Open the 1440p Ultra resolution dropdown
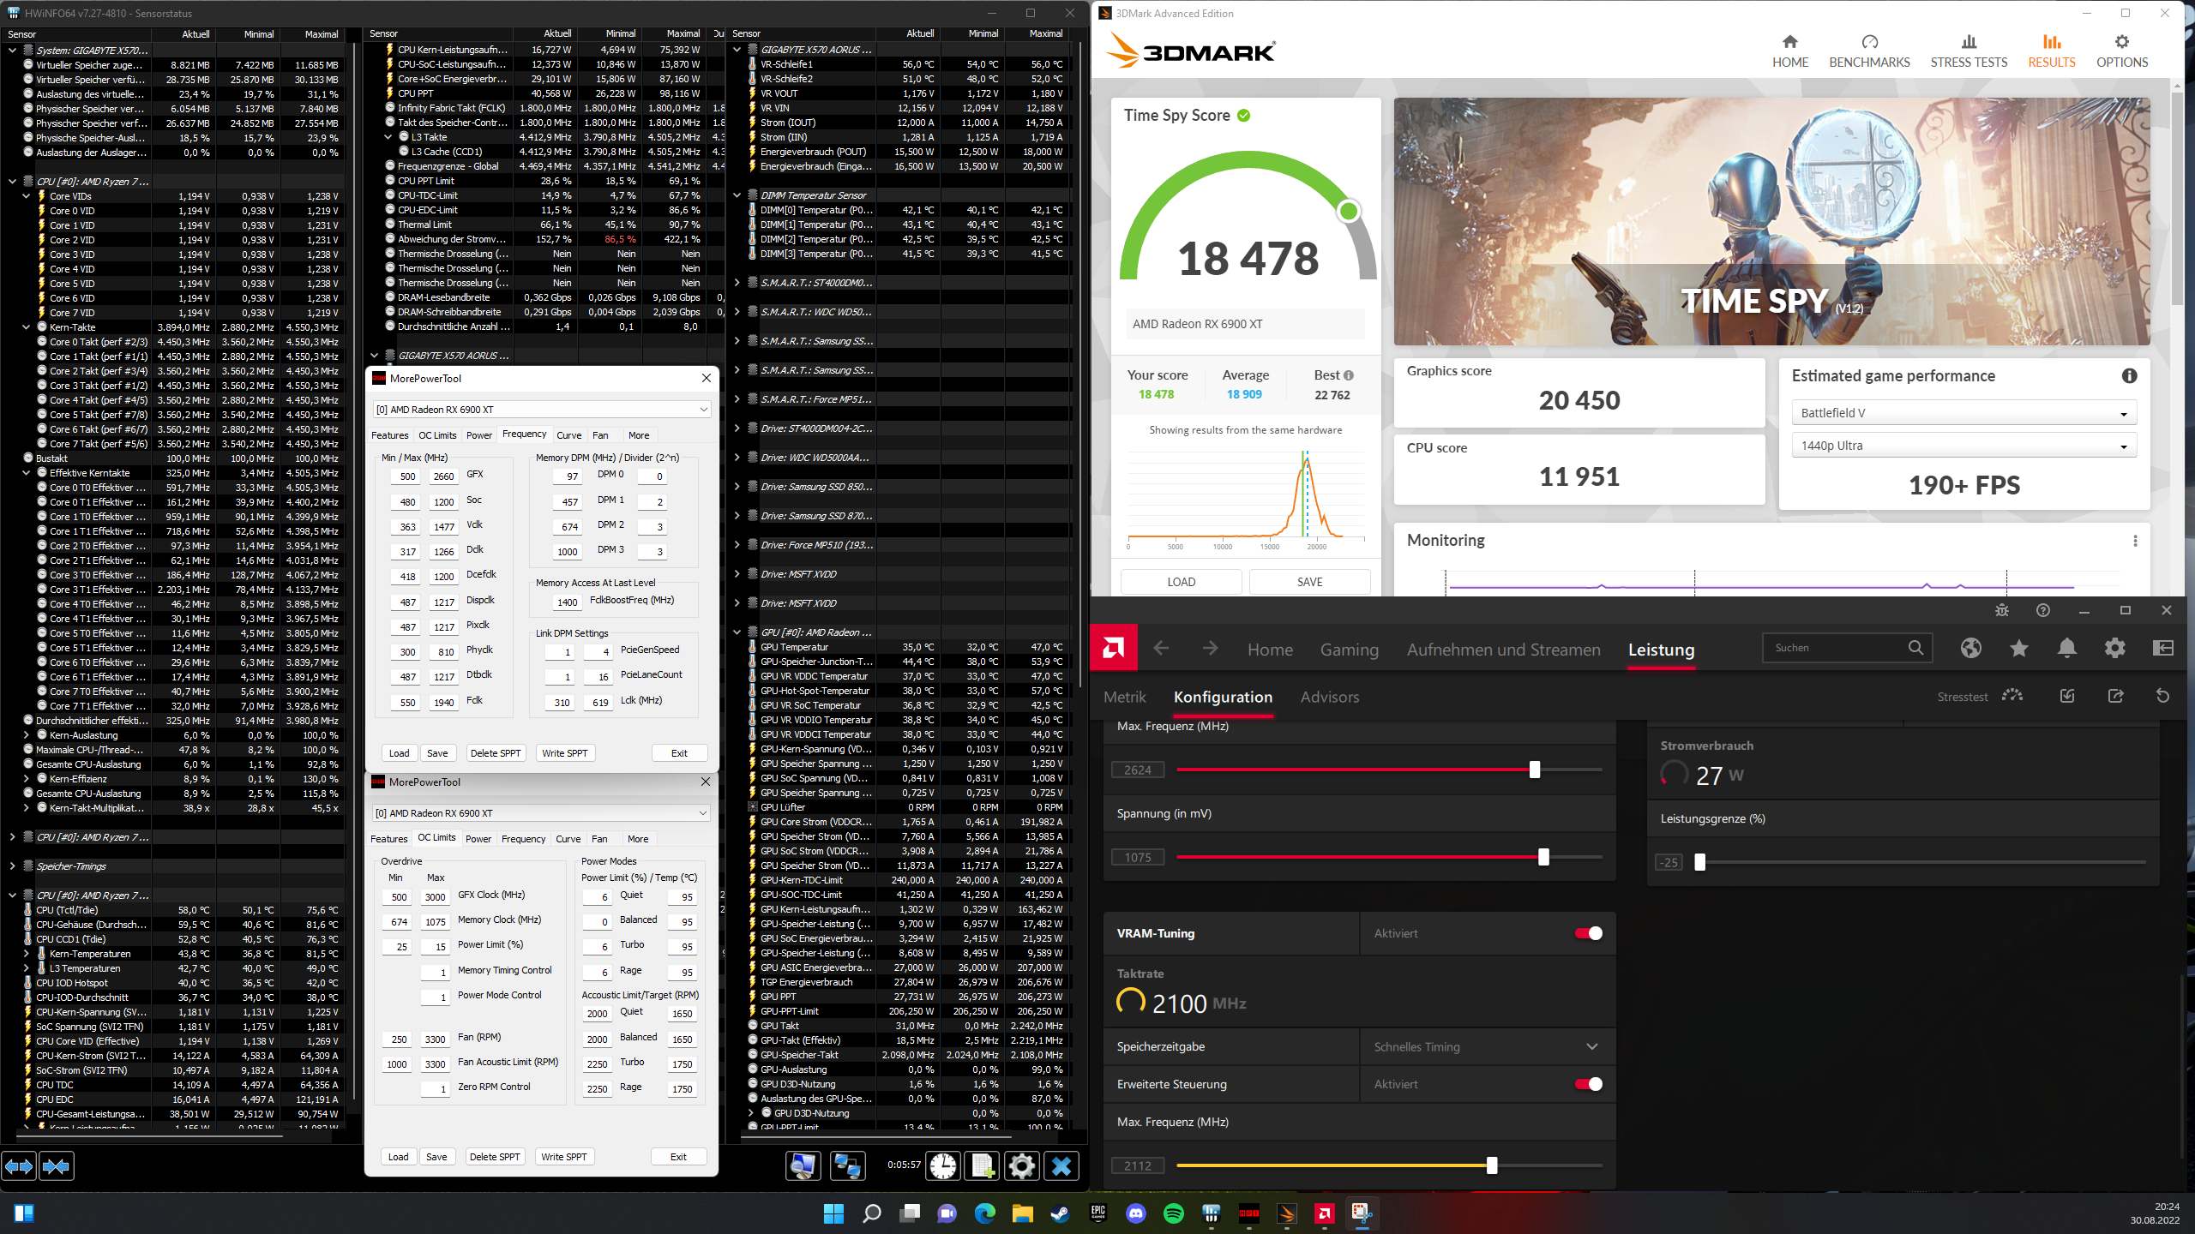Screen dimensions: 2195x1234 coord(1963,446)
